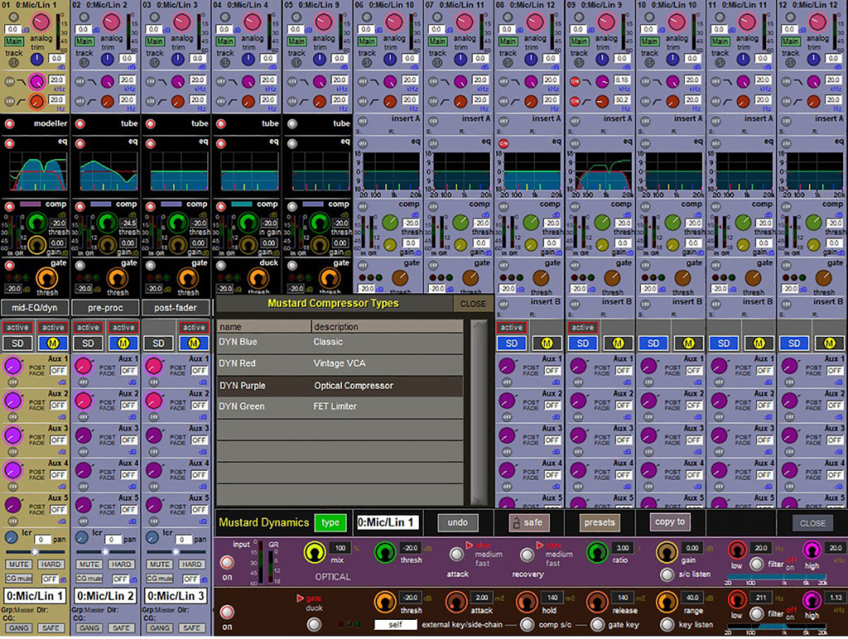The image size is (848, 639).
Task: Toggle the s/c listen switch
Action: 667,574
